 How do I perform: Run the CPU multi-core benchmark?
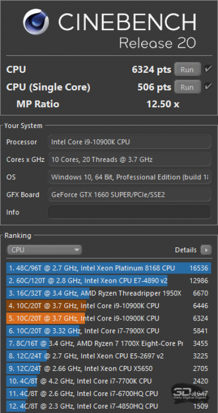click(x=187, y=69)
